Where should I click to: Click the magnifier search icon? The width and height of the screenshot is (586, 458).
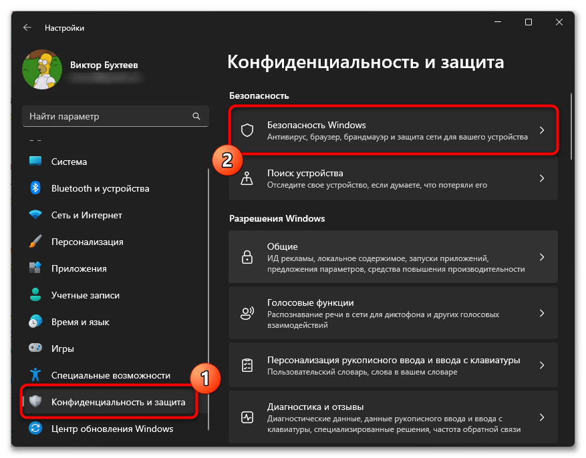[196, 116]
